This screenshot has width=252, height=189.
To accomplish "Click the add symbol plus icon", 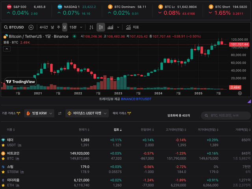I will (x=31, y=27).
